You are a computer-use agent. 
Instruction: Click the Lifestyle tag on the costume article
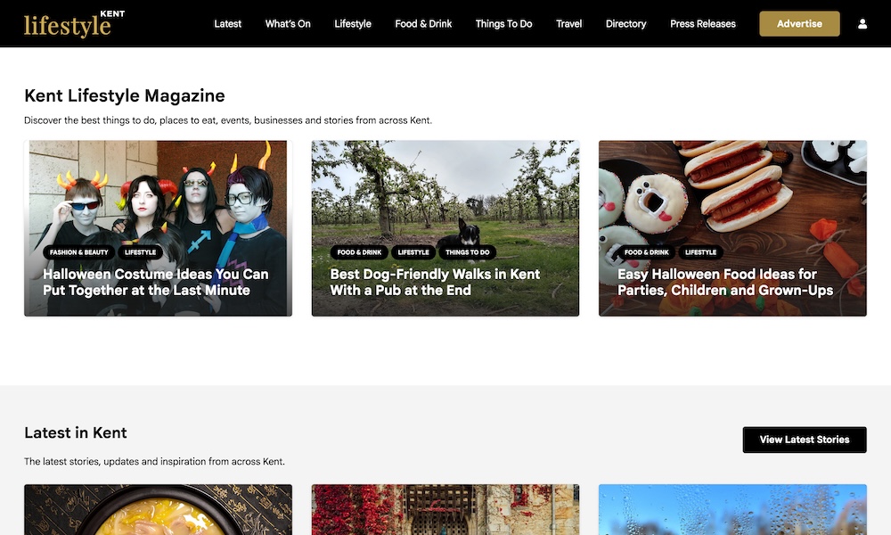click(x=141, y=252)
